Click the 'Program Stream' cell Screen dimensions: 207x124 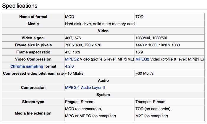tap(99, 102)
